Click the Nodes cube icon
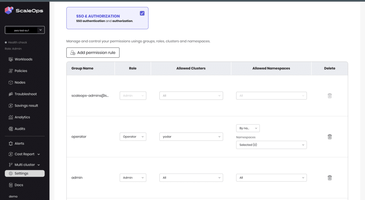The image size is (365, 200). click(x=11, y=82)
